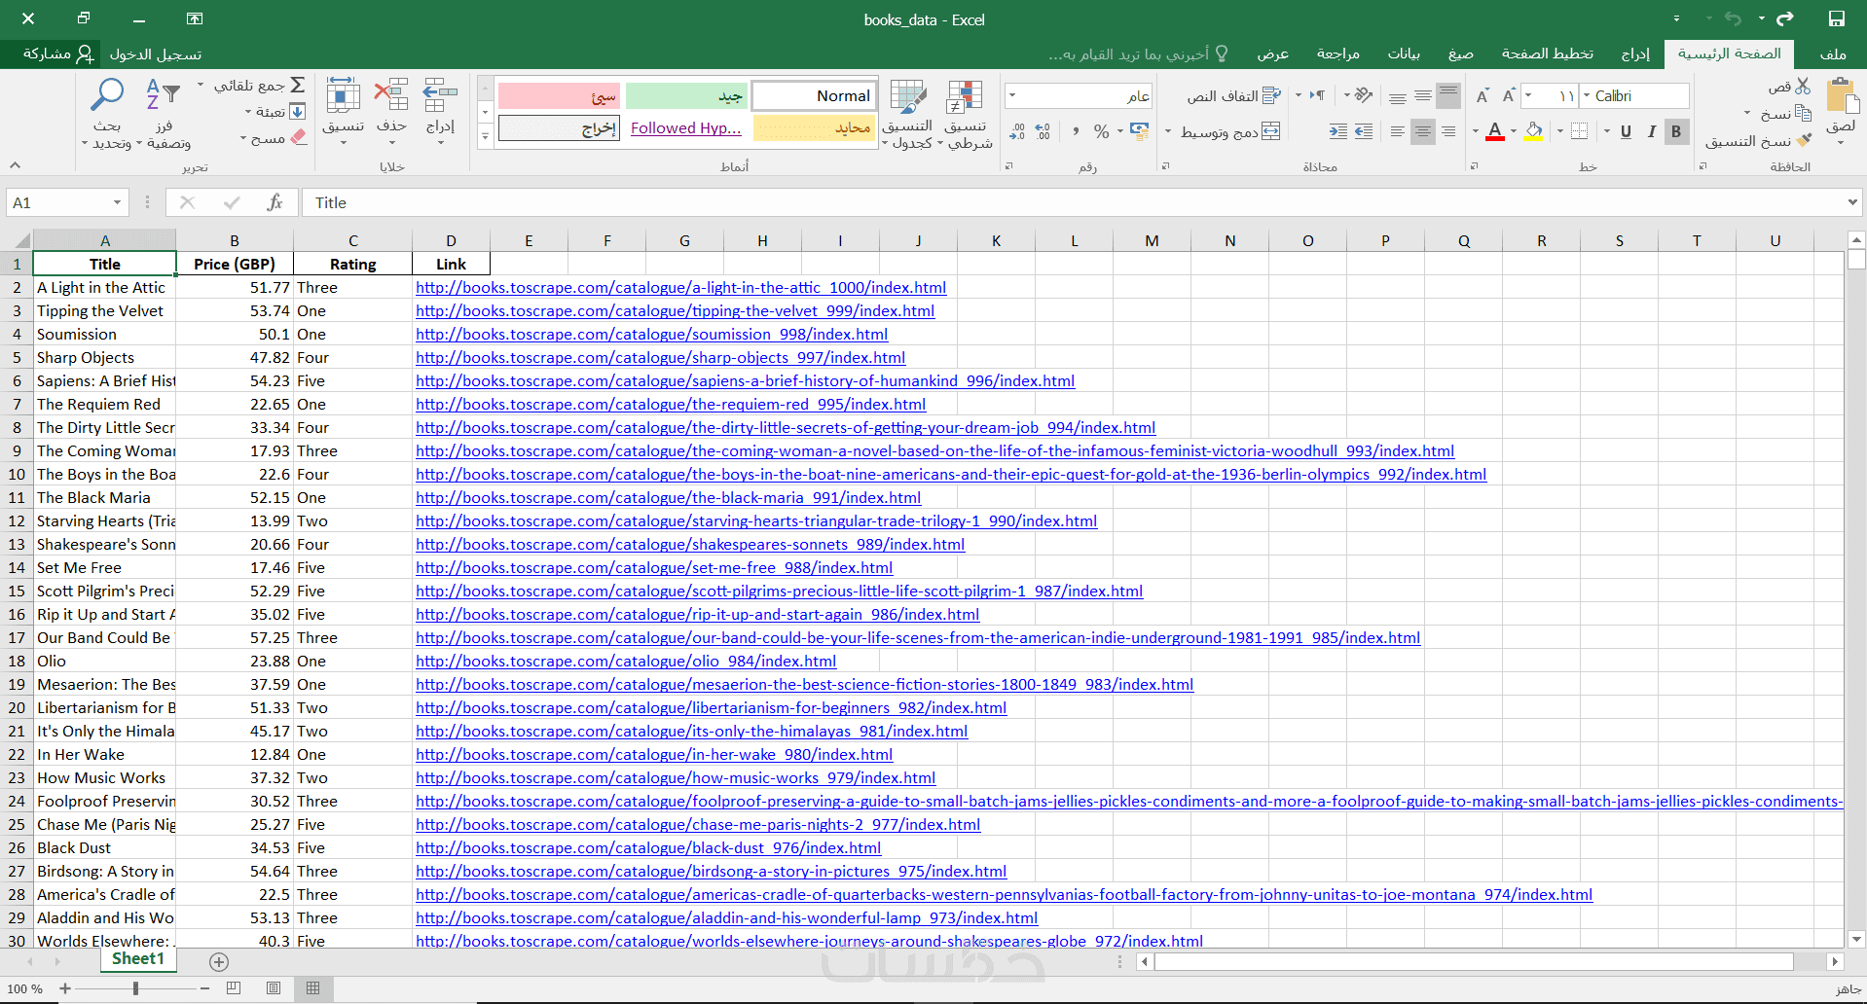
Task: Click the cell borders icon
Action: tap(1579, 131)
